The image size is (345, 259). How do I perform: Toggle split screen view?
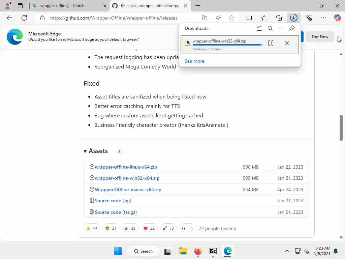[x=249, y=18]
